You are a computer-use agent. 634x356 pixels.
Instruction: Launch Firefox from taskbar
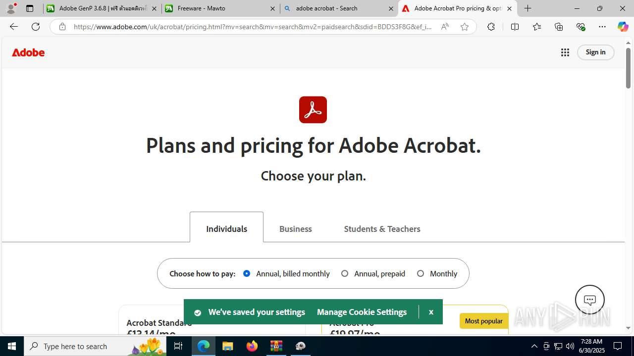coord(252,346)
